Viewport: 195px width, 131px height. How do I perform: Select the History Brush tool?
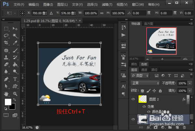pyautogui.click(x=15, y=57)
